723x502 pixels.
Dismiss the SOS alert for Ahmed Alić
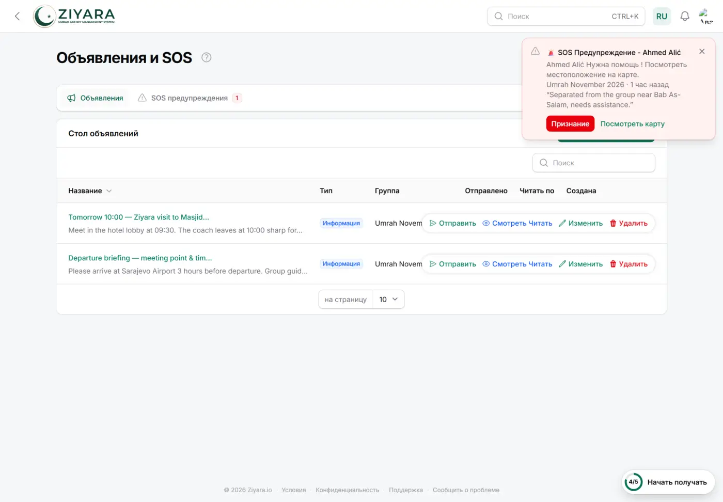pyautogui.click(x=702, y=51)
